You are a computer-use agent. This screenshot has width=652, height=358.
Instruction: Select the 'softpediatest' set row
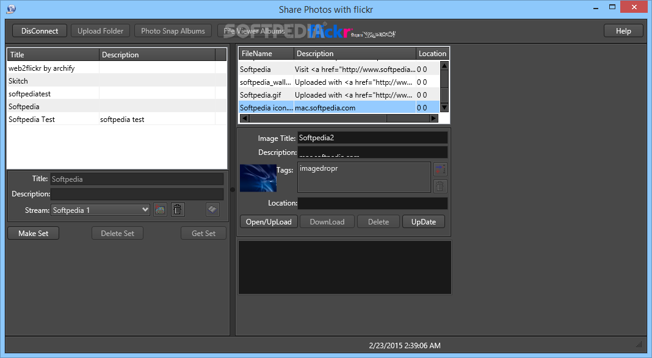[x=117, y=93]
